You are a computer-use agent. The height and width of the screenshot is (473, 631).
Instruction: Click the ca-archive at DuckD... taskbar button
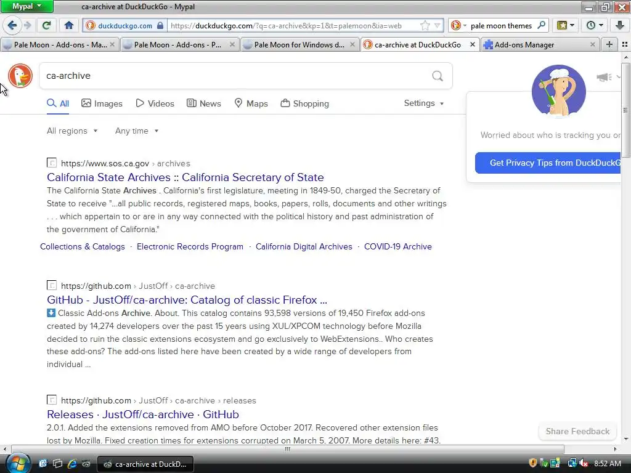(145, 464)
